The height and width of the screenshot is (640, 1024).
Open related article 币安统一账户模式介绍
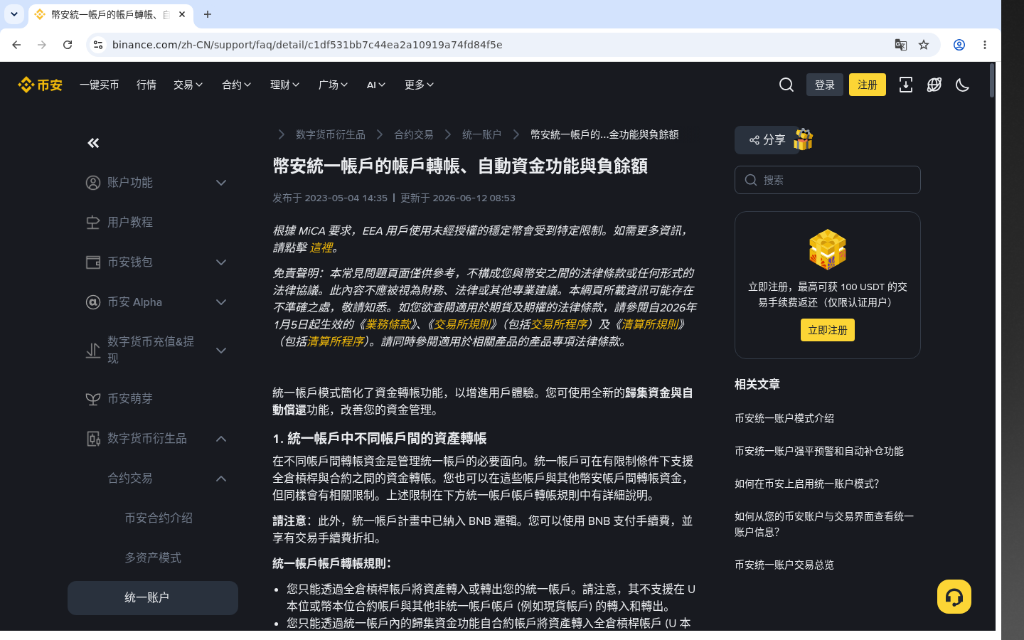(x=784, y=418)
